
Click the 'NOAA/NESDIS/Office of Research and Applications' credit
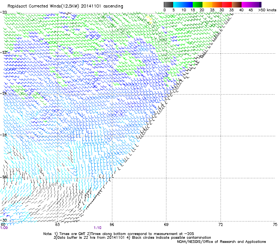[x=221, y=242]
